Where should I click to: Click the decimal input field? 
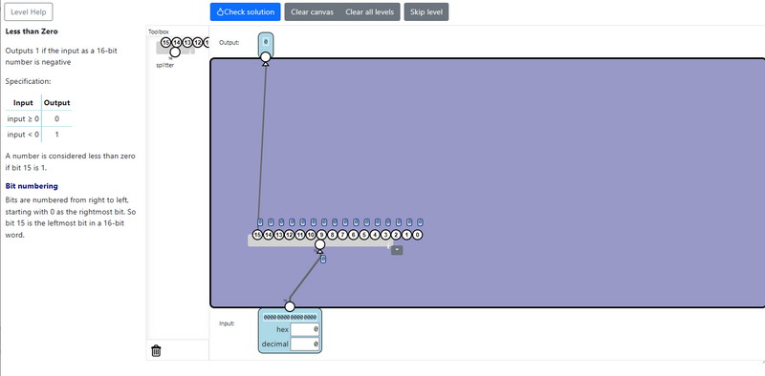click(x=305, y=345)
